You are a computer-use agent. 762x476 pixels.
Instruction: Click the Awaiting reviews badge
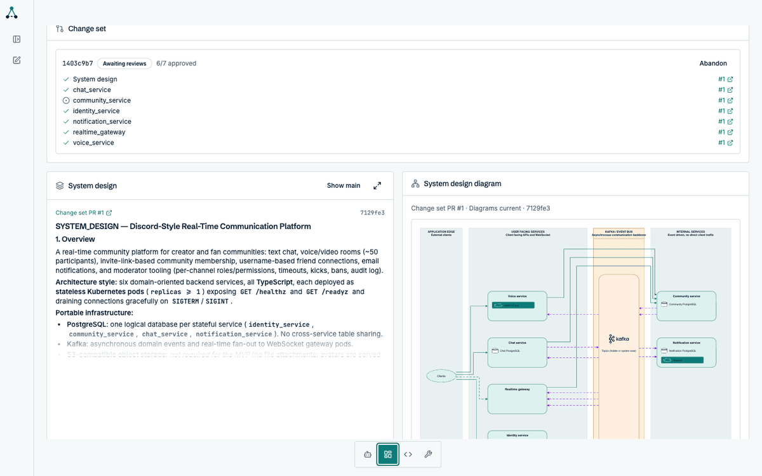click(x=124, y=63)
